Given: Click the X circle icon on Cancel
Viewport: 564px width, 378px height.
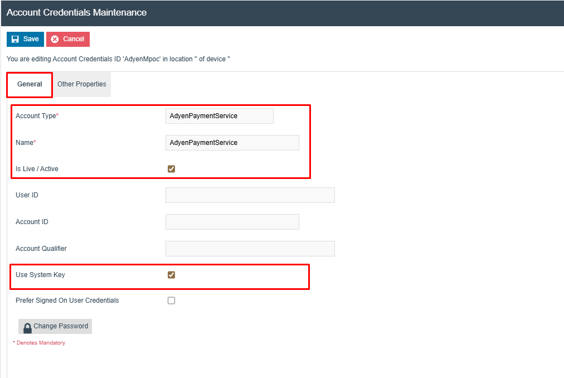Looking at the screenshot, I should pyautogui.click(x=55, y=39).
